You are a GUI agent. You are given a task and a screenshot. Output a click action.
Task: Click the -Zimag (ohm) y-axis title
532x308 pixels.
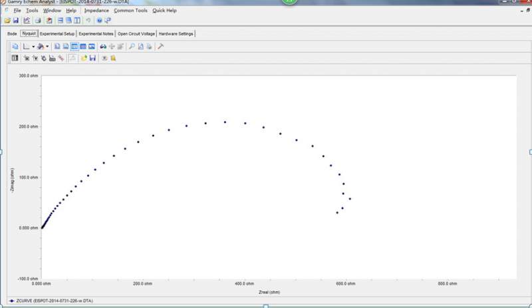(x=12, y=180)
